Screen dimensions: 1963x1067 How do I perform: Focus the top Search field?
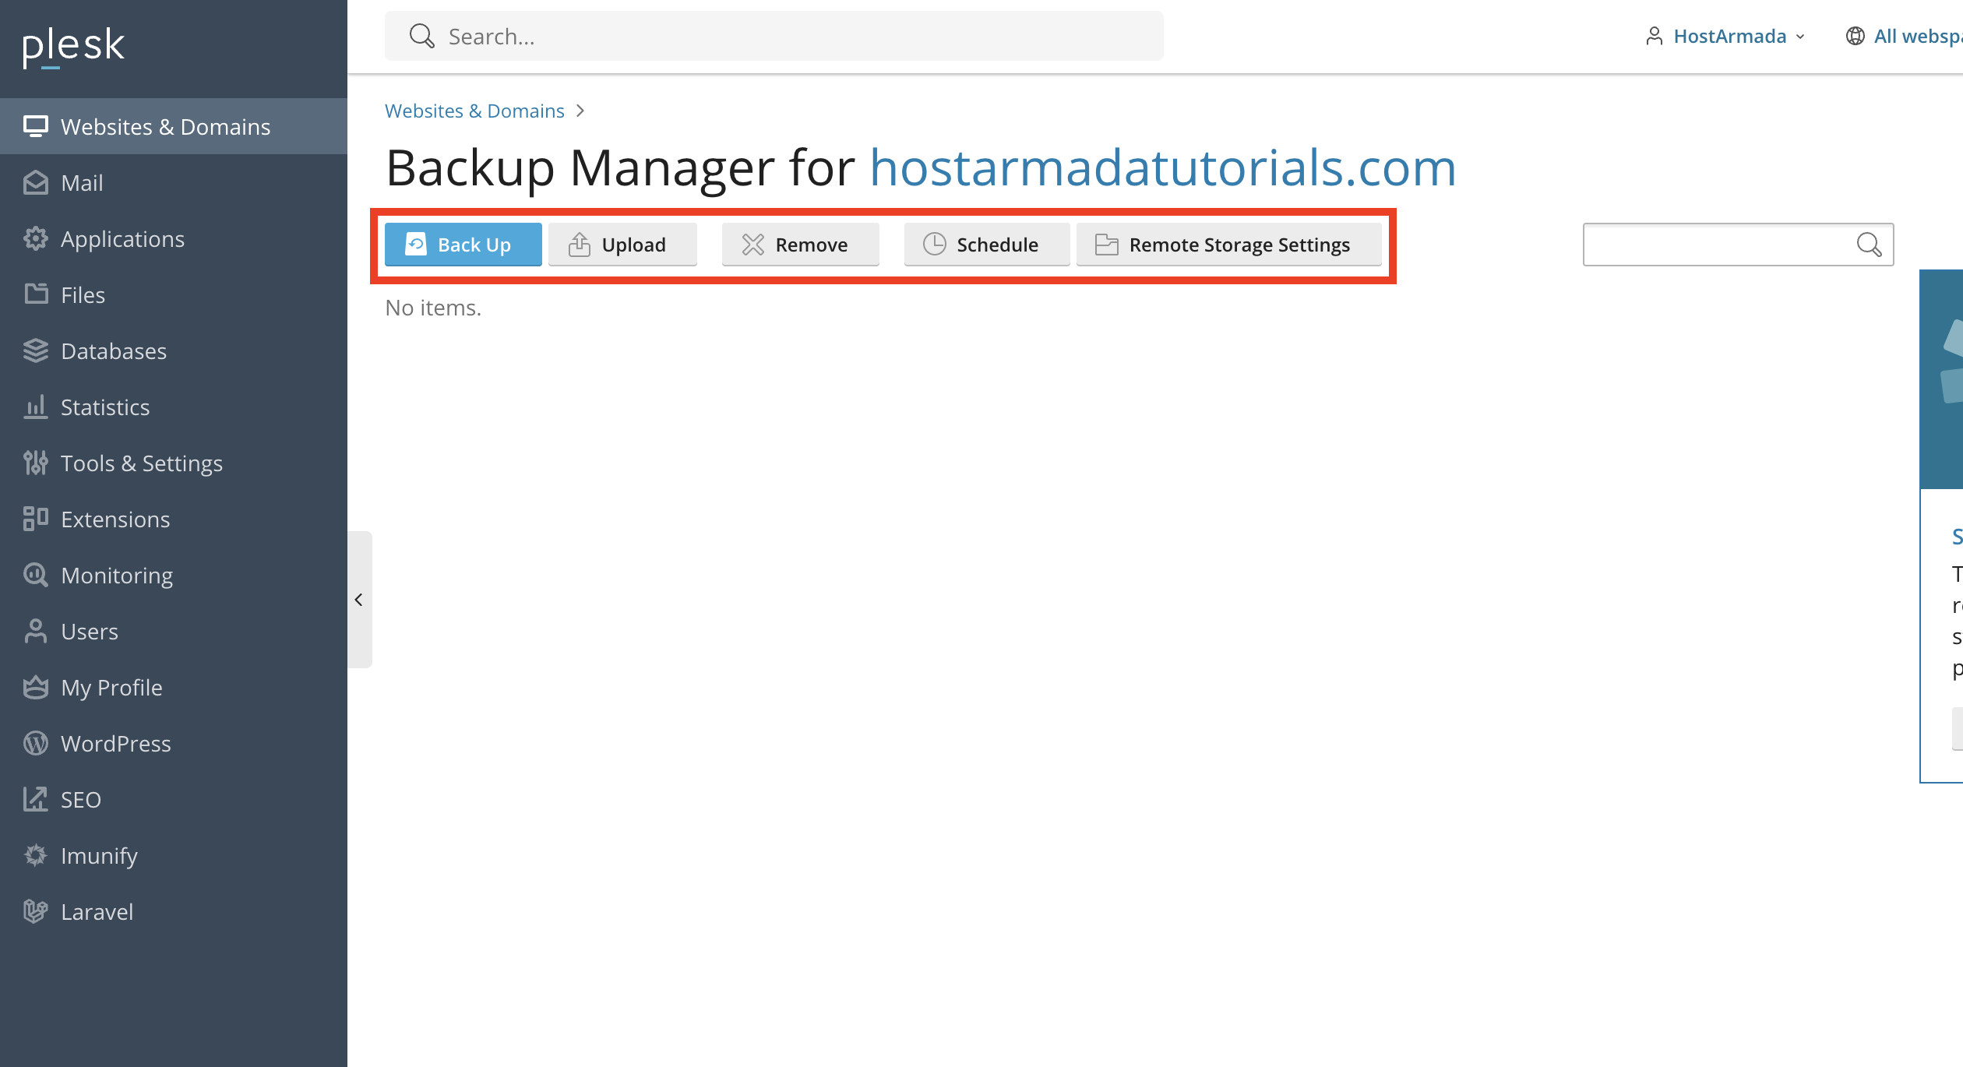point(774,36)
